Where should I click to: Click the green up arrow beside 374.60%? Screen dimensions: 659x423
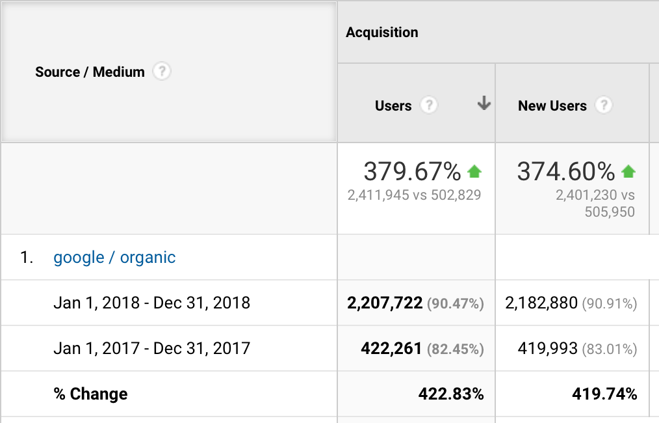tap(628, 172)
